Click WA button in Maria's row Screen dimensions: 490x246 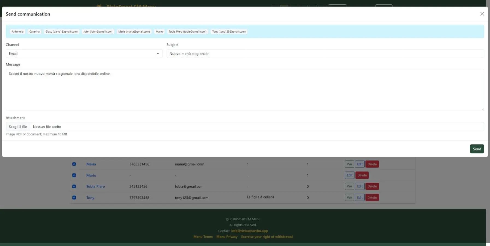coord(349,164)
